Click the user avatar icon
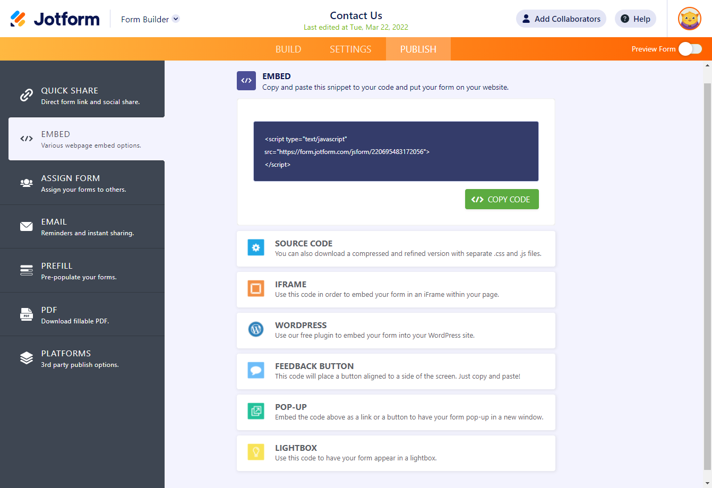The height and width of the screenshot is (488, 712). tap(690, 19)
